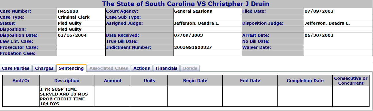Click indictment number 2003GS1800827
Screen dimensions: 373x111
(193, 47)
